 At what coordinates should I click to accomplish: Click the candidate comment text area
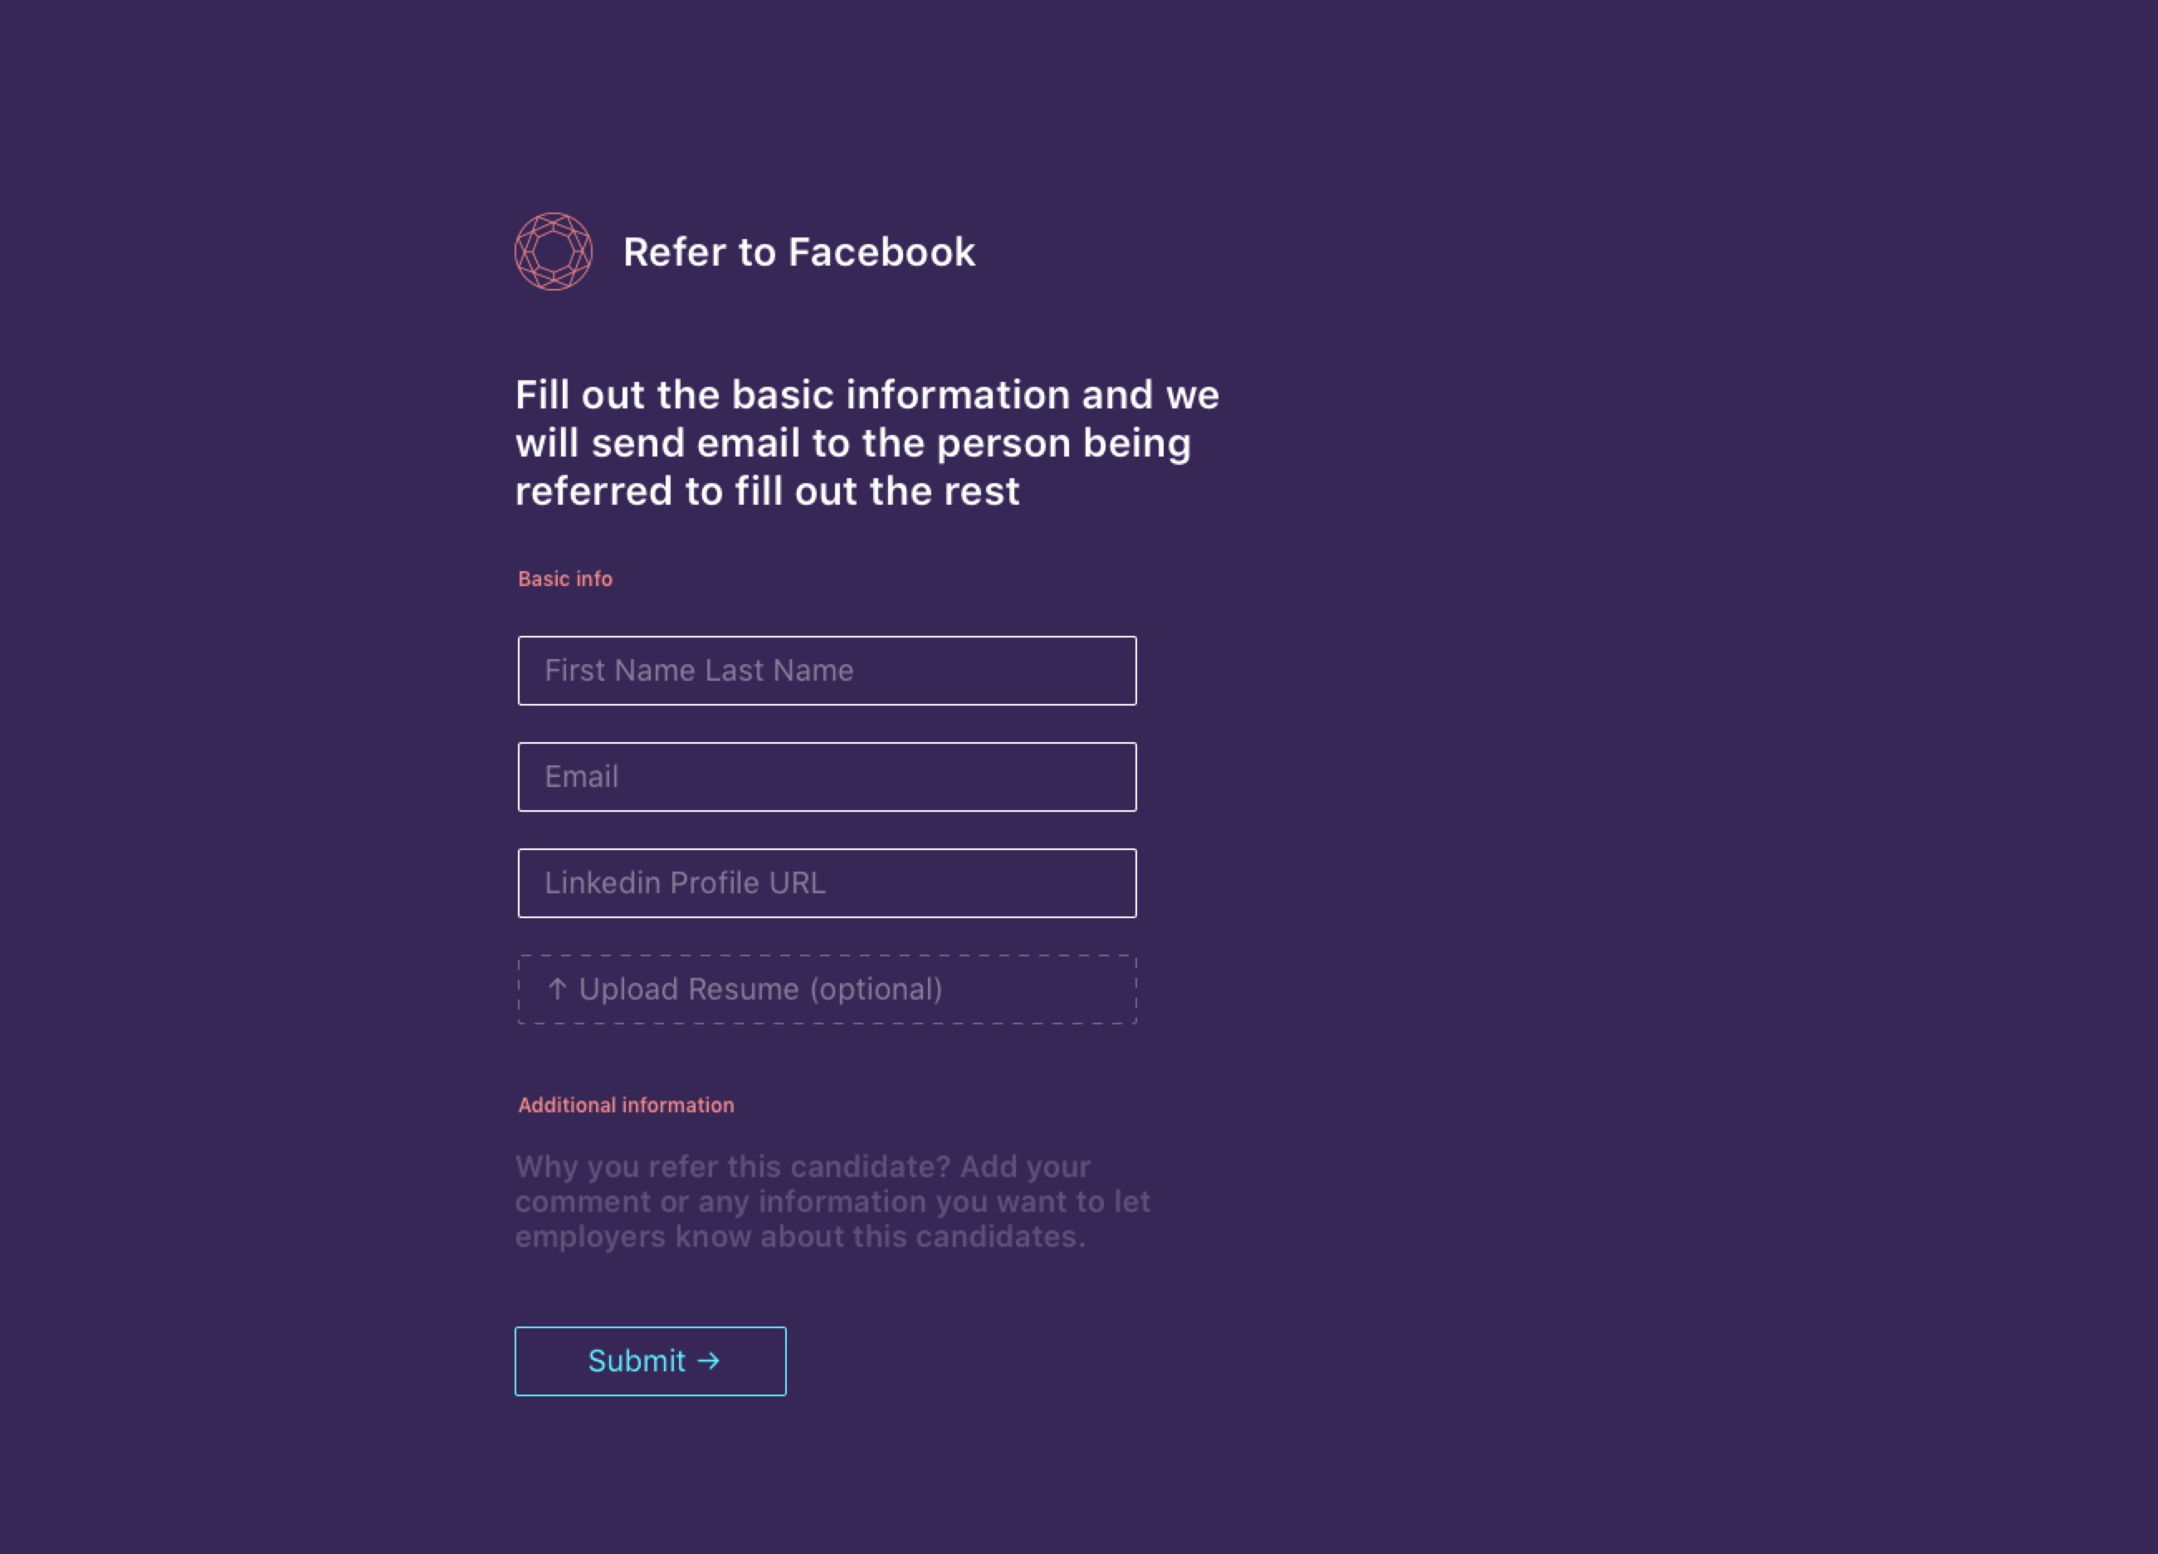coord(832,1201)
